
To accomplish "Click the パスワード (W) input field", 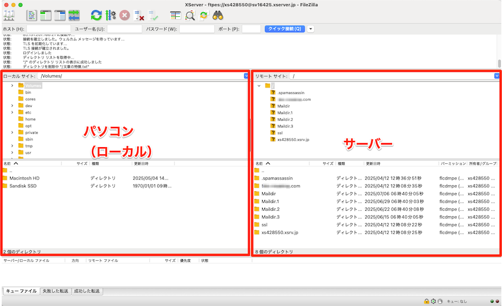I will click(x=196, y=29).
